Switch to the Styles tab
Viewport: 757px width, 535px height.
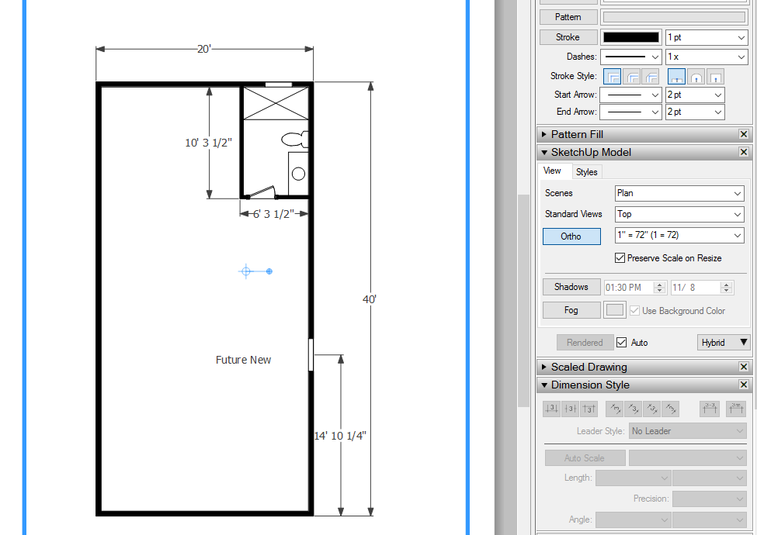point(587,172)
